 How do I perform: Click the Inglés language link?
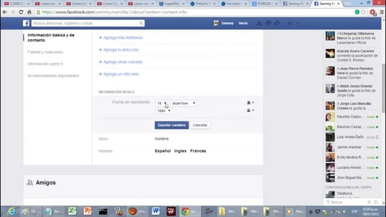[x=180, y=151]
